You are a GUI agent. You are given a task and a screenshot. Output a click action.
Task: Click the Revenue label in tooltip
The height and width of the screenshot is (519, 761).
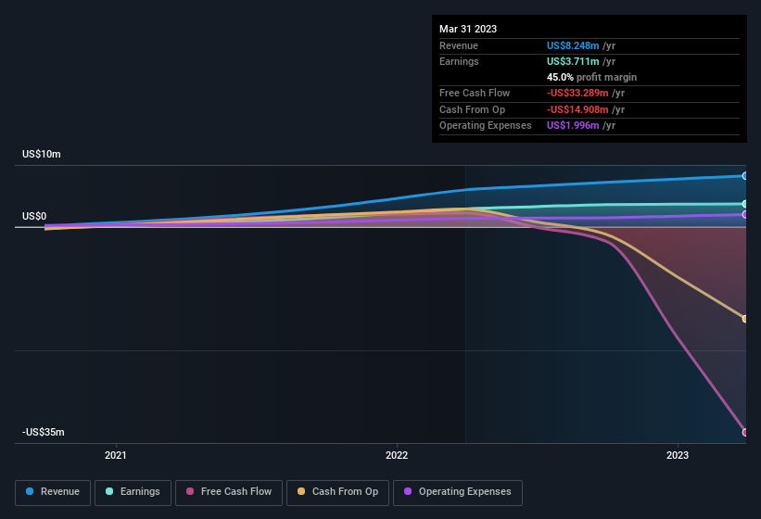coord(459,45)
